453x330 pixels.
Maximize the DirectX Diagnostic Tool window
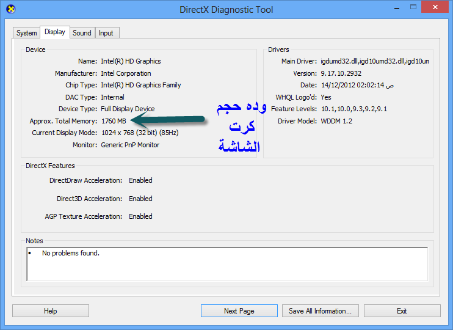[x=413, y=7]
